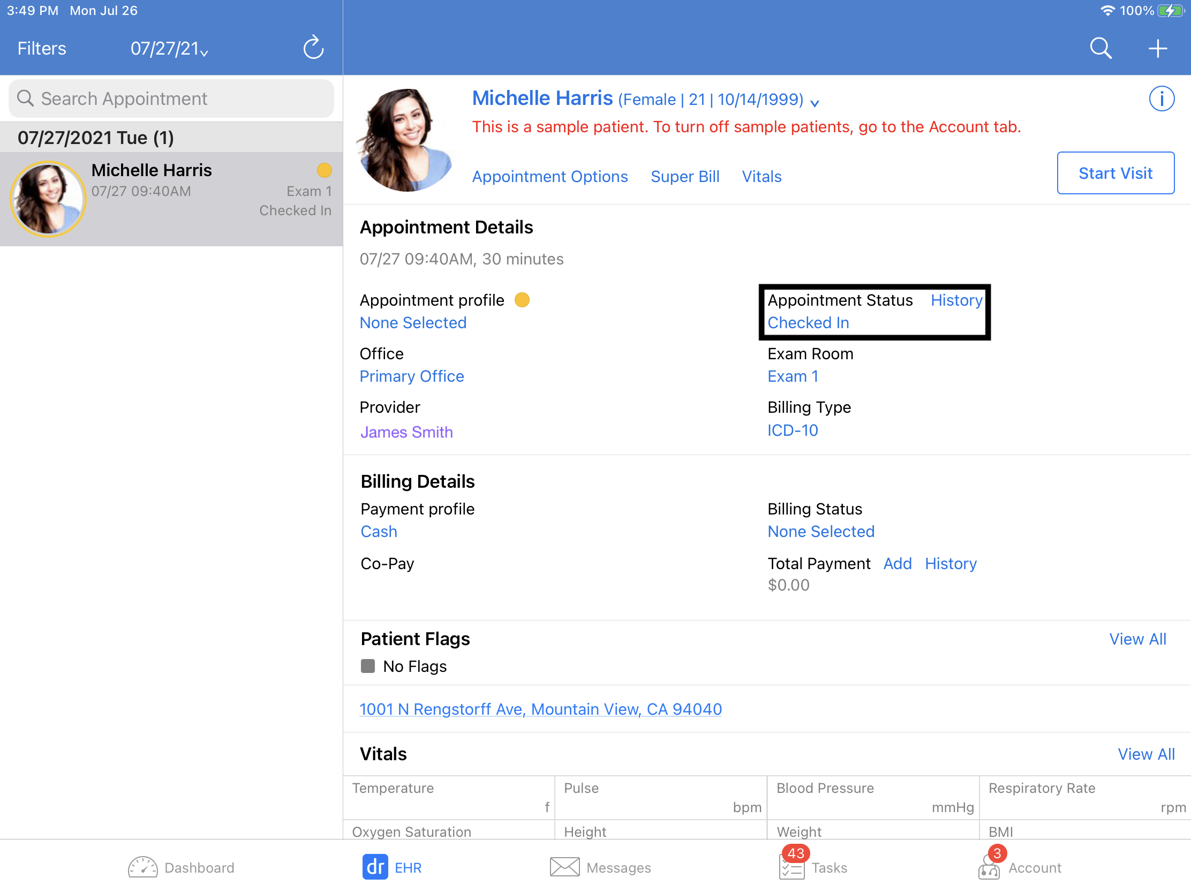The image size is (1191, 893).
Task: Open the patient info circle icon
Action: coord(1162,99)
